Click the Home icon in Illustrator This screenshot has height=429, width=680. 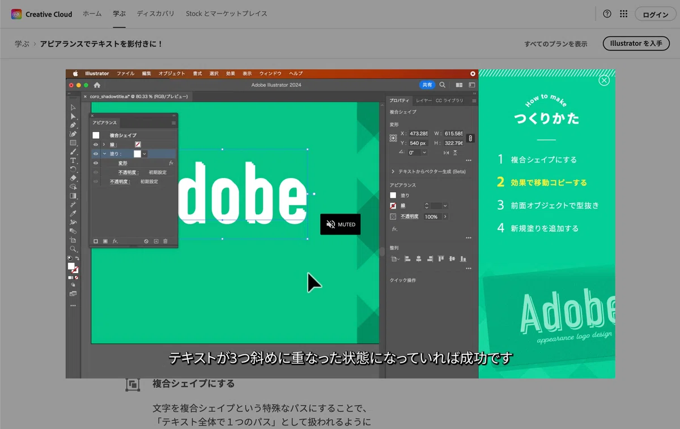point(97,85)
